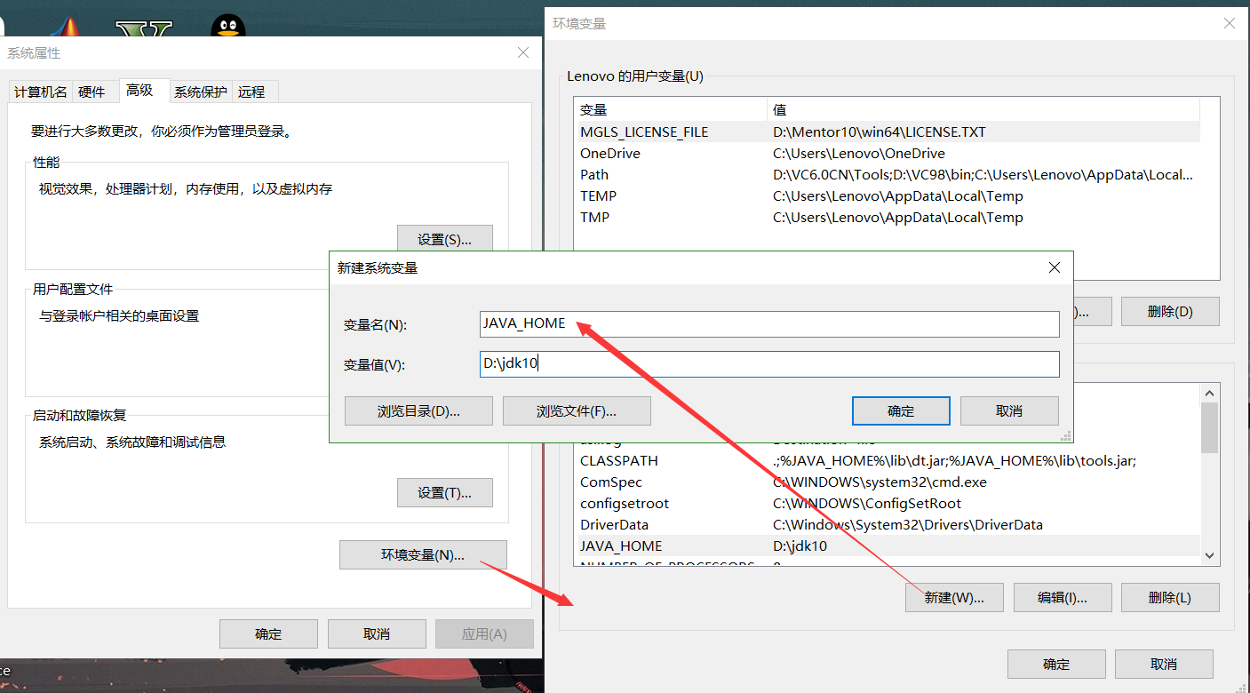Screen dimensions: 1250x693
Task: Click the 值 column header in user variables
Action: pos(983,110)
